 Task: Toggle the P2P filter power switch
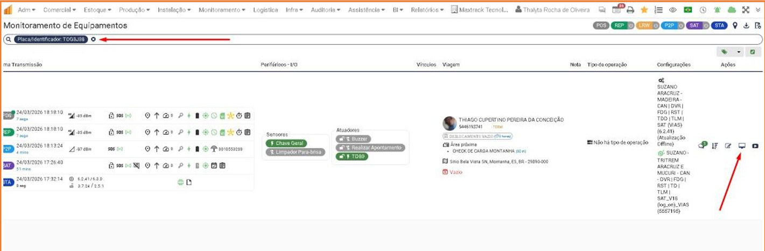click(x=680, y=25)
